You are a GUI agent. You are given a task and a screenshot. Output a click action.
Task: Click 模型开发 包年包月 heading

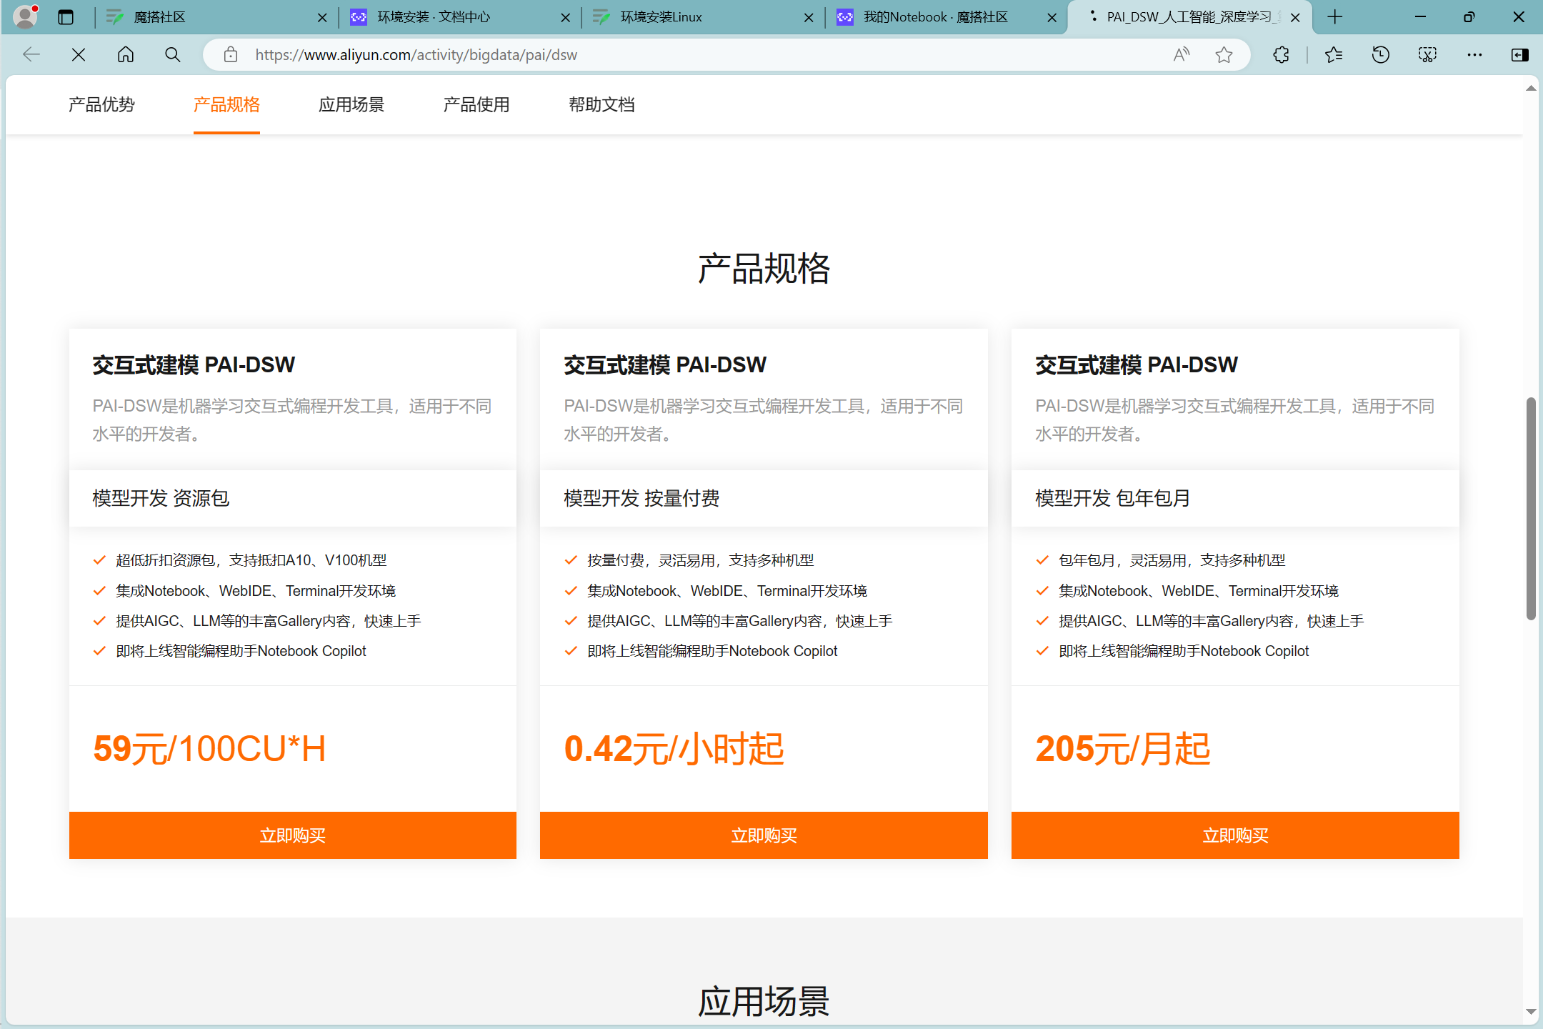coord(1113,498)
